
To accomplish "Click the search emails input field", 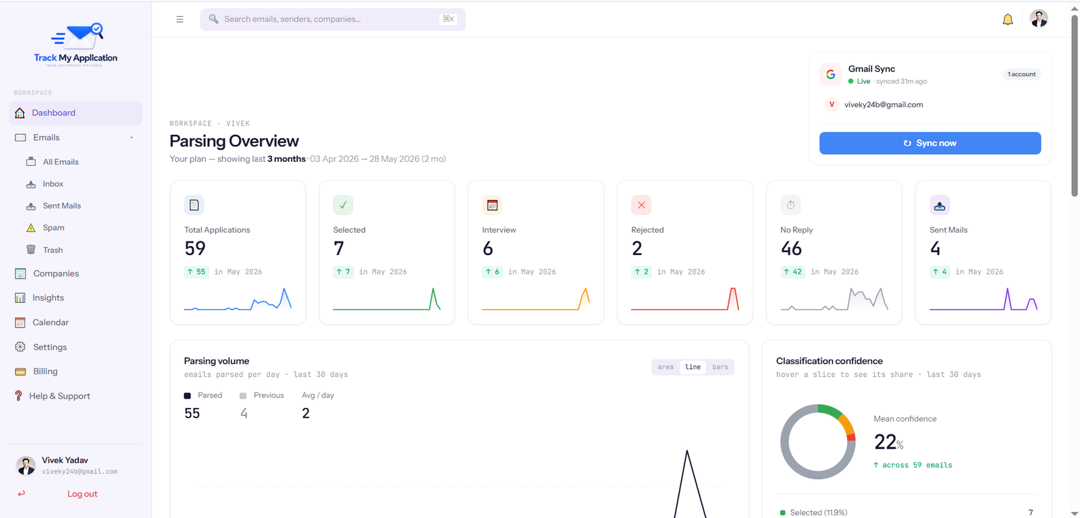I will click(333, 20).
